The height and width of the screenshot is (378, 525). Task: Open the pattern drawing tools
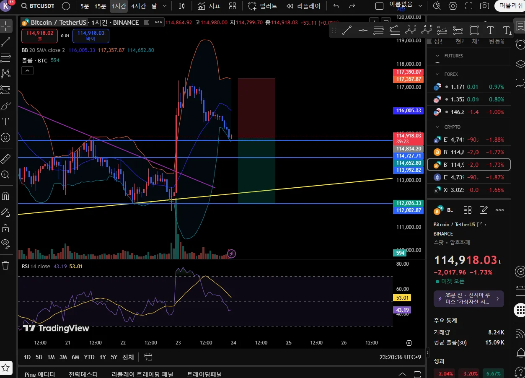pos(6,73)
